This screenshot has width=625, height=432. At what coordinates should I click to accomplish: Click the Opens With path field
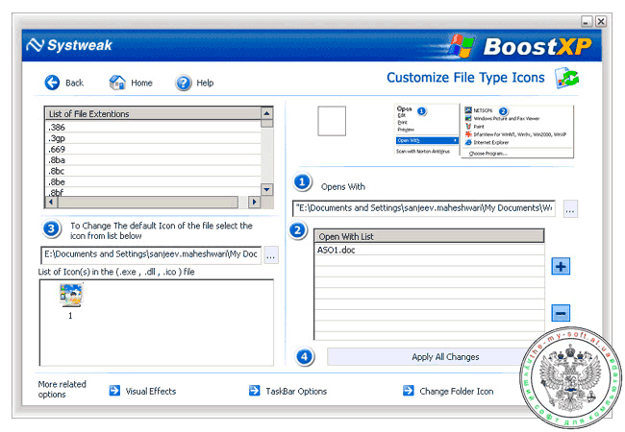click(x=424, y=207)
